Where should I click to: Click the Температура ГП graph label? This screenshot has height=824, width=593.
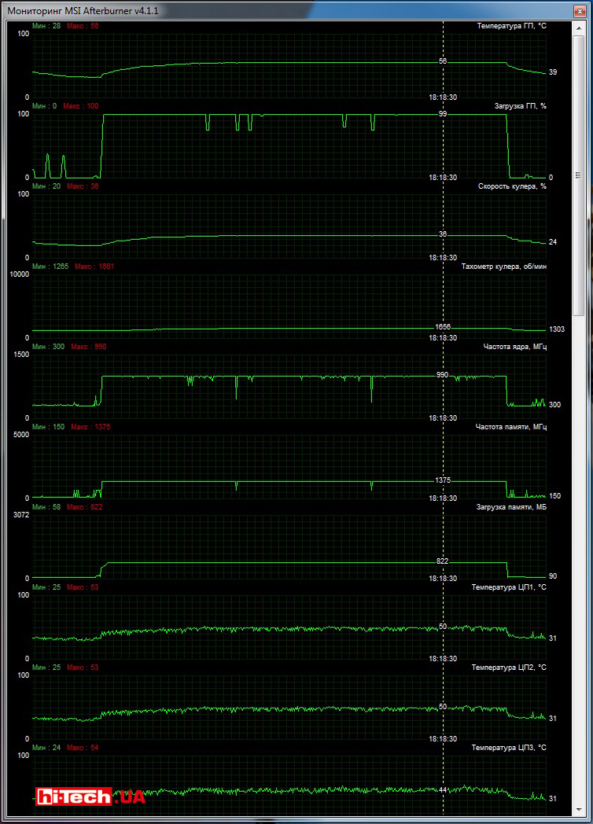511,26
